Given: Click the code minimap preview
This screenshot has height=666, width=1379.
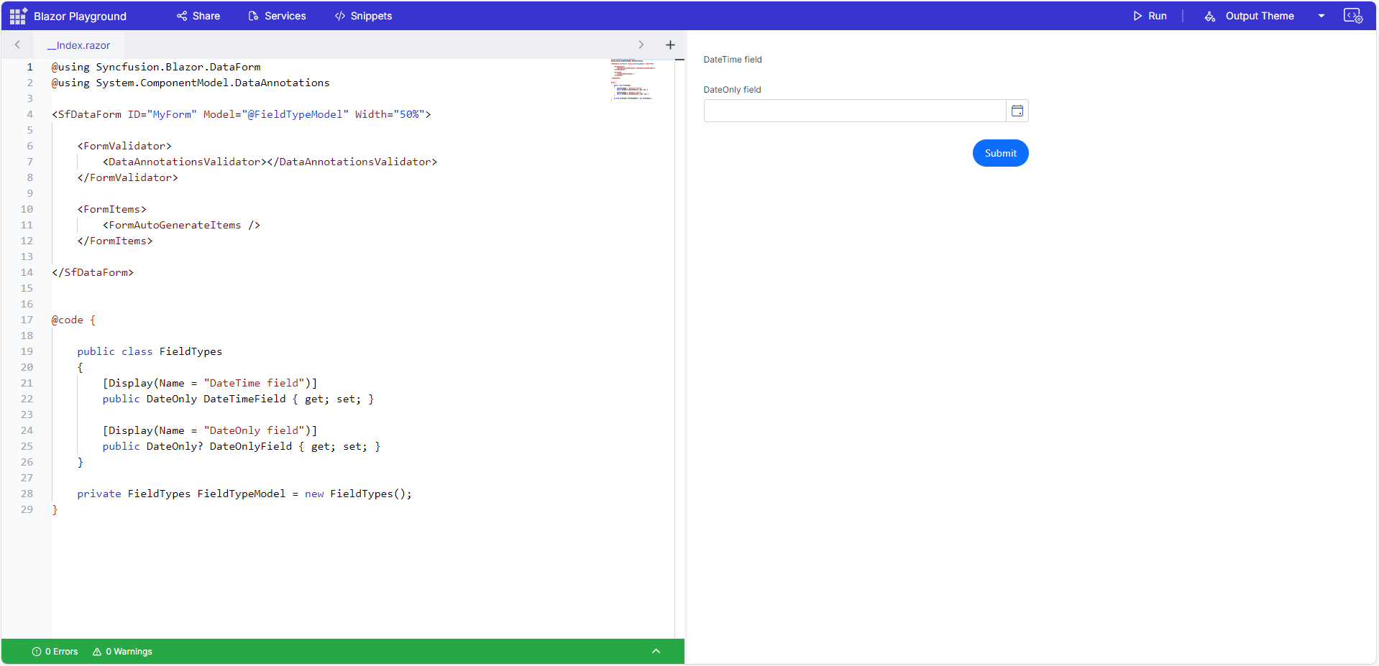Looking at the screenshot, I should 631,80.
